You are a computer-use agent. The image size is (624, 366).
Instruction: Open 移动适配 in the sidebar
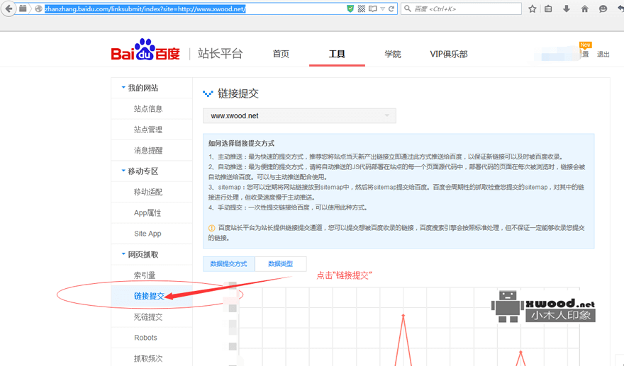pos(148,192)
